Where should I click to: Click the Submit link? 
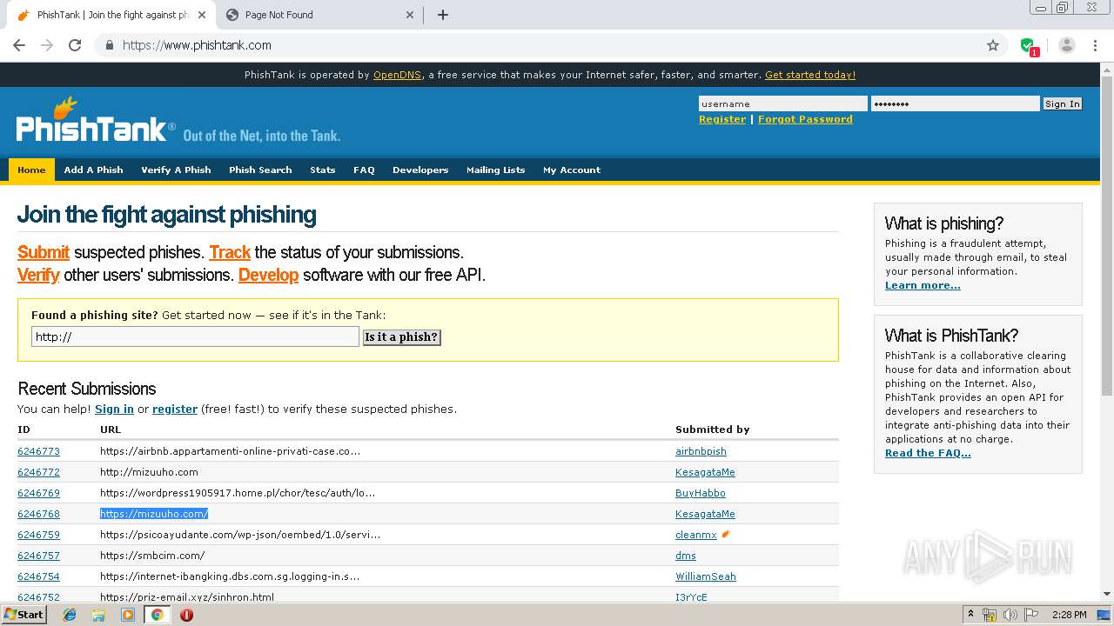[x=44, y=252]
